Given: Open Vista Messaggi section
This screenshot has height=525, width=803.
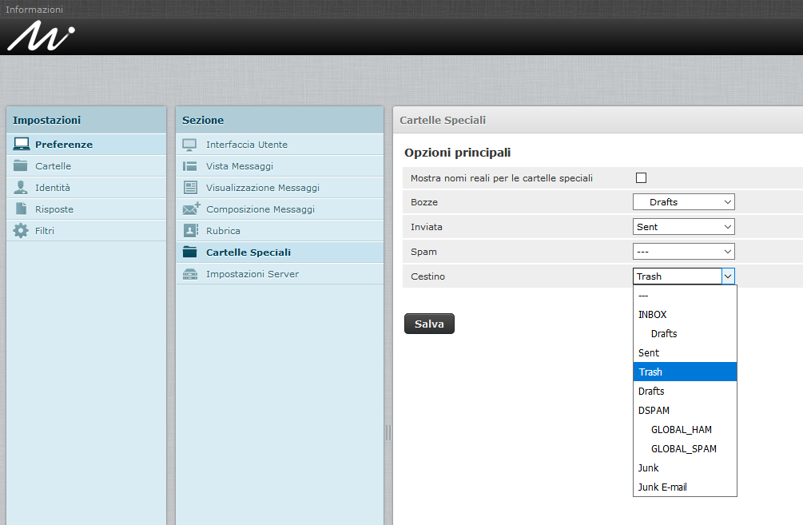Looking at the screenshot, I should pyautogui.click(x=239, y=166).
